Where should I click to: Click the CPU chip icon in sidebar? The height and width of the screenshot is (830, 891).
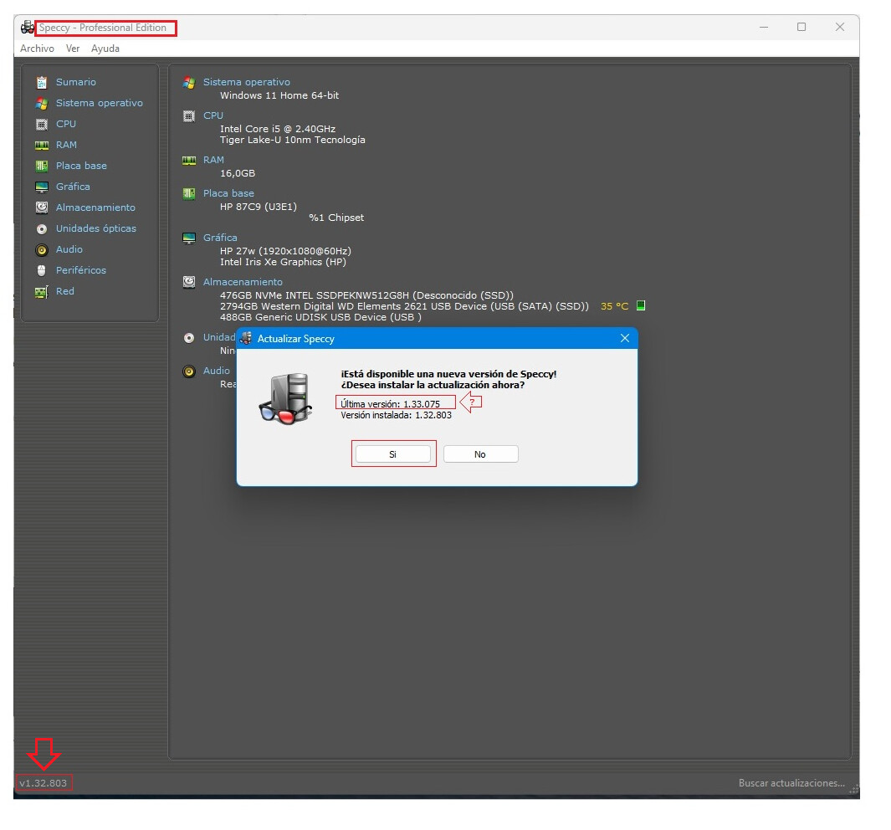tap(41, 124)
